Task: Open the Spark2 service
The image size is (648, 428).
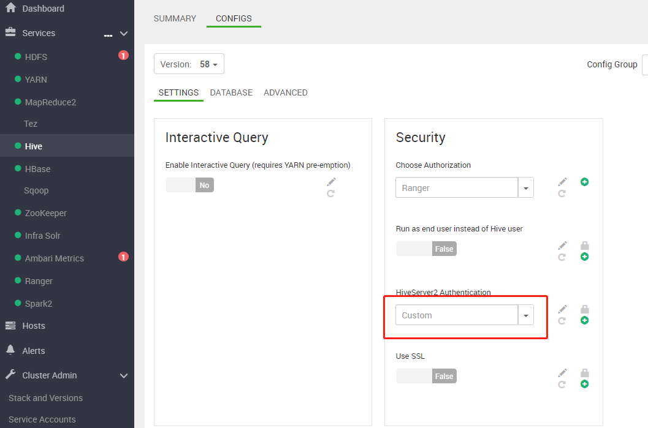Action: pos(39,304)
